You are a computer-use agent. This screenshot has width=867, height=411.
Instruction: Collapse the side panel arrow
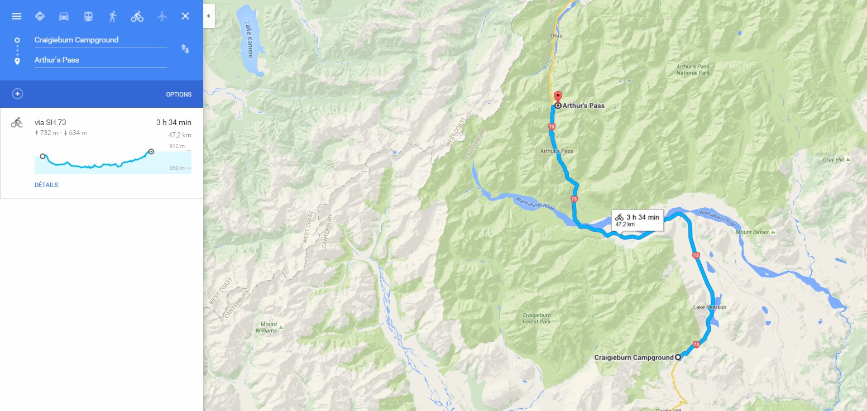[208, 16]
